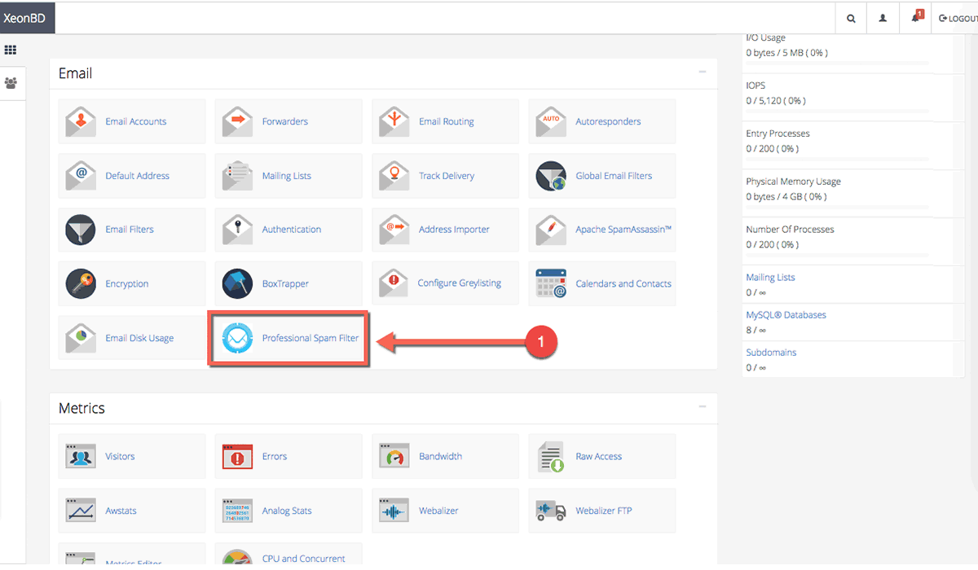The image size is (978, 570).
Task: Click the Forwarders link text
Action: click(285, 121)
